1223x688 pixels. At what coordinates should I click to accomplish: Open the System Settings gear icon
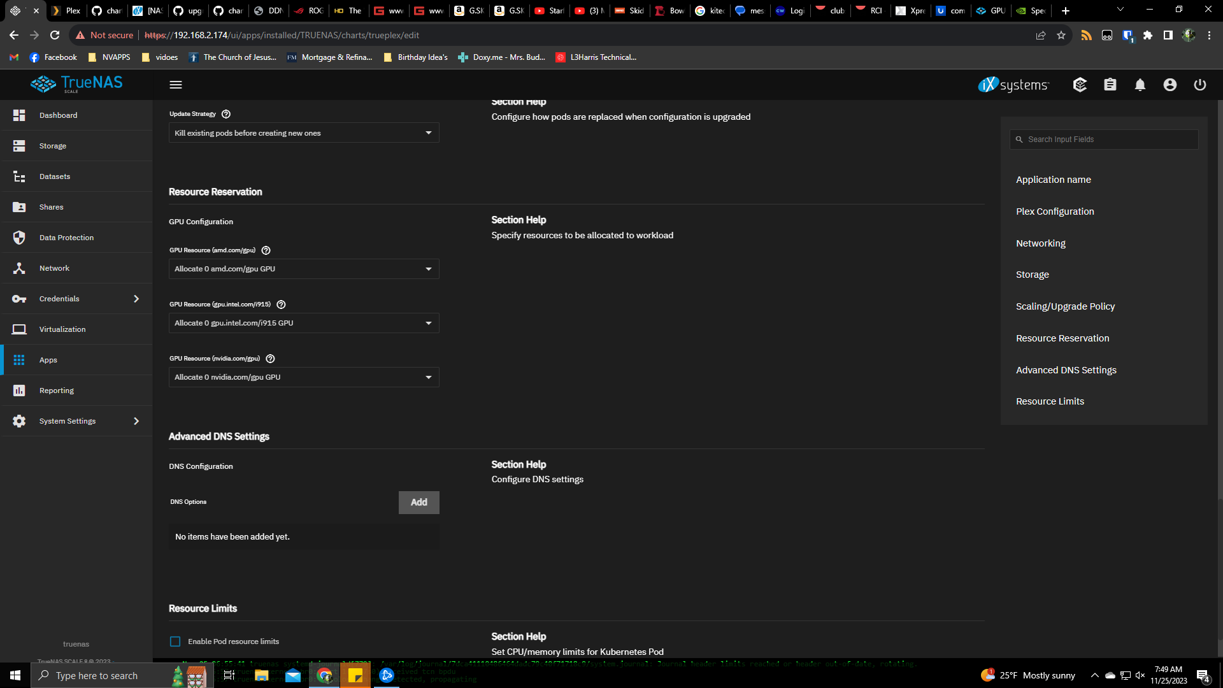click(19, 421)
